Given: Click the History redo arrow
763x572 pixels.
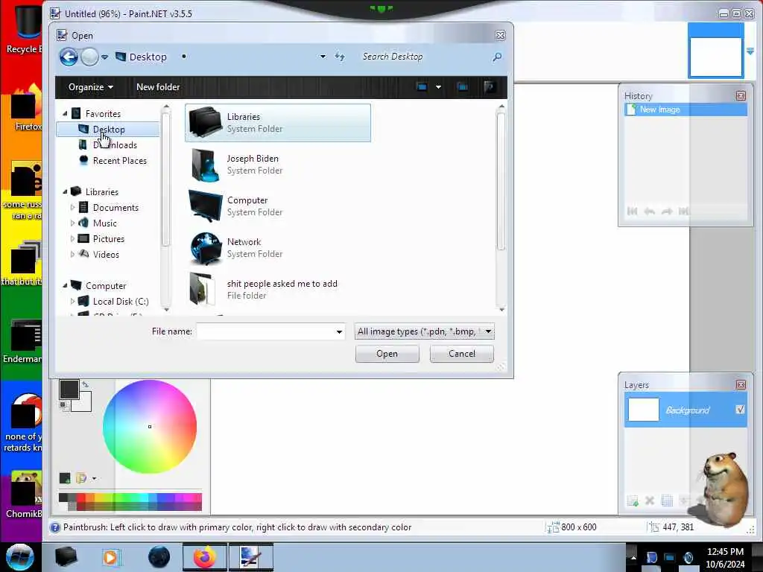Looking at the screenshot, I should (x=667, y=211).
